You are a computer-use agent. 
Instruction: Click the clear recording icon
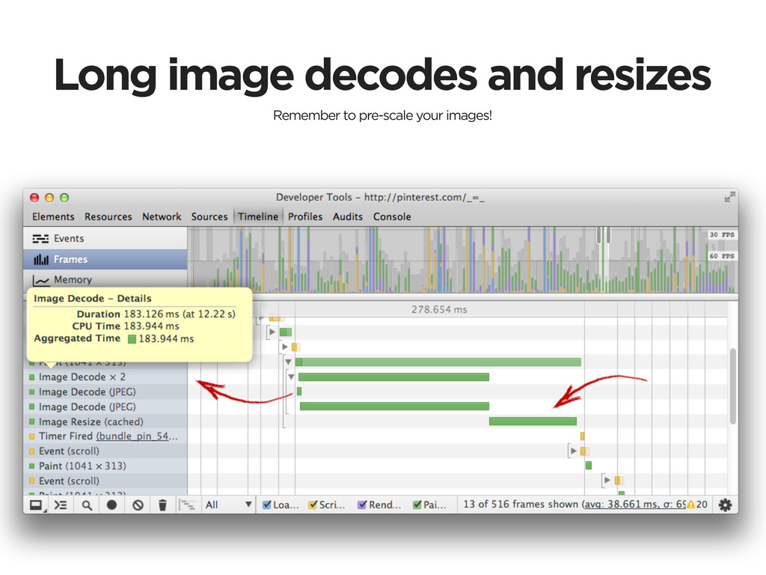point(138,505)
